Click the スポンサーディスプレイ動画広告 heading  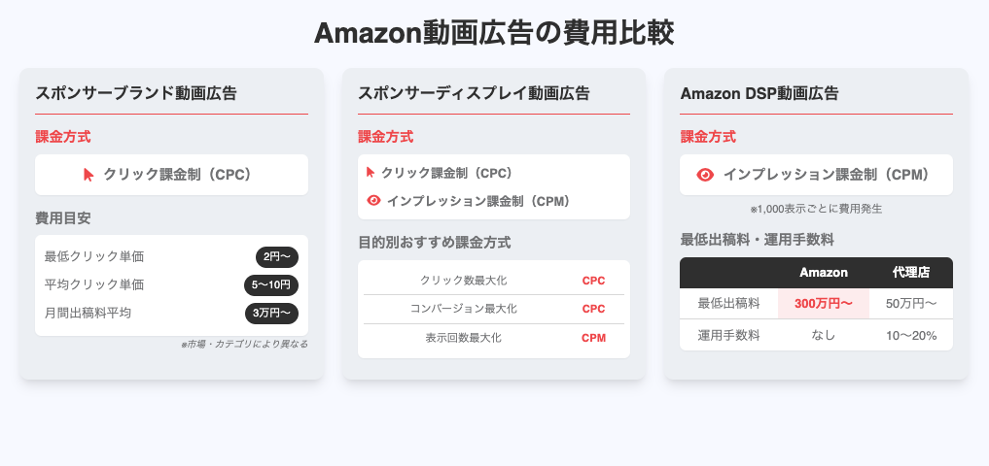pos(474,93)
